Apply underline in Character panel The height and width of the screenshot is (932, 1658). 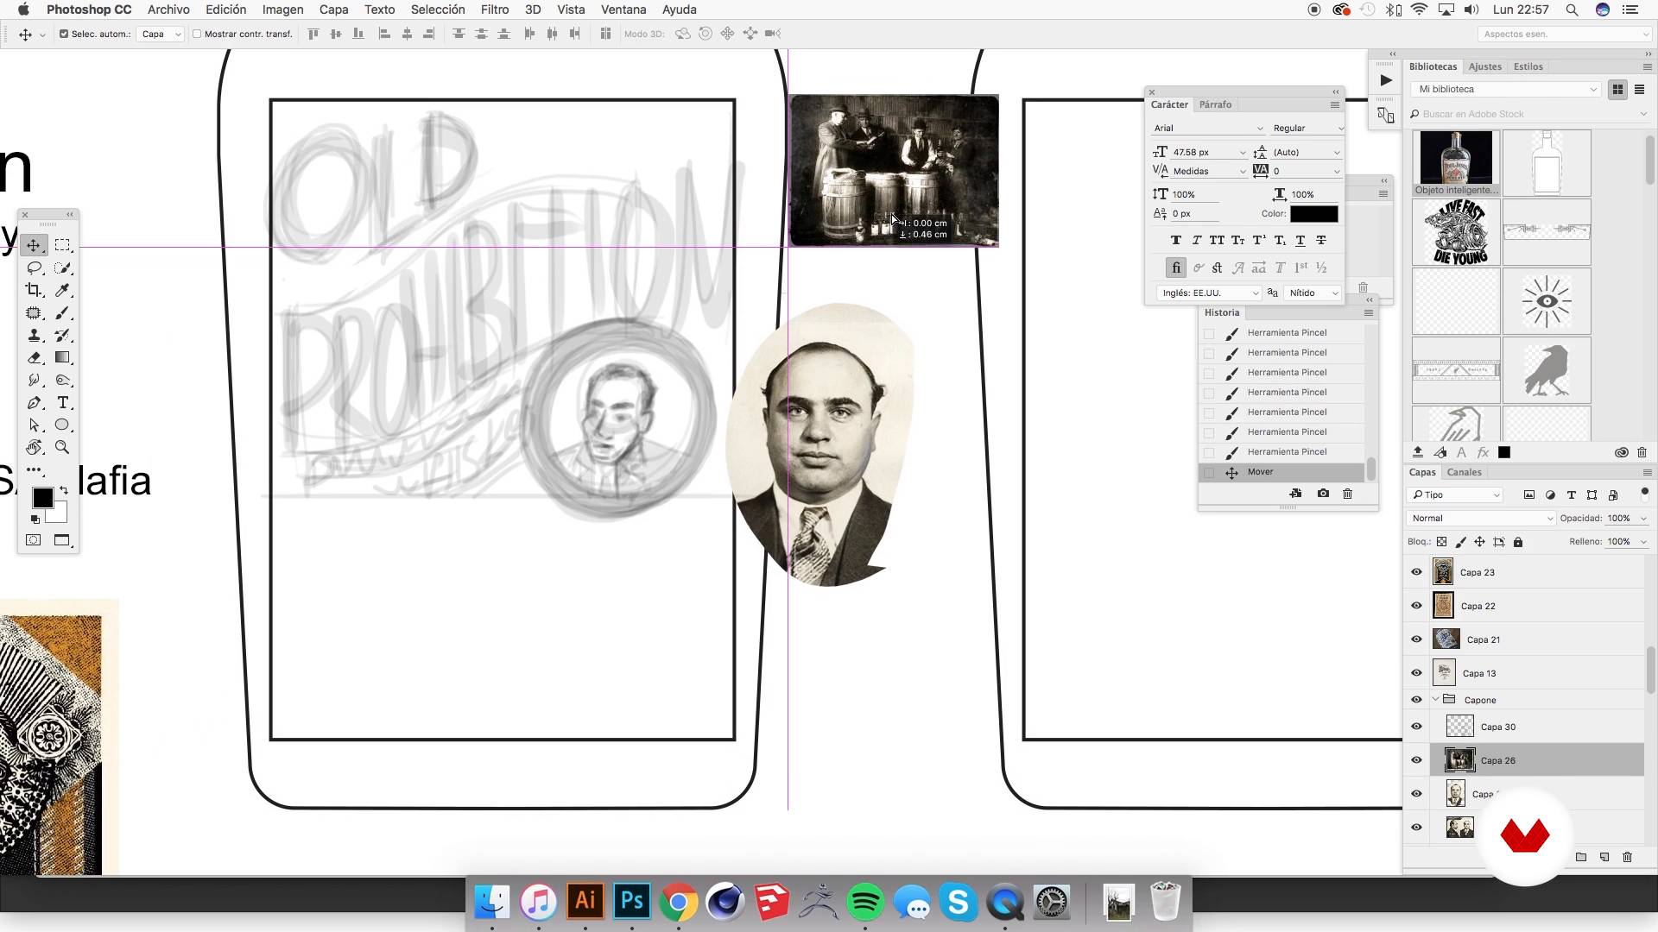click(x=1300, y=241)
